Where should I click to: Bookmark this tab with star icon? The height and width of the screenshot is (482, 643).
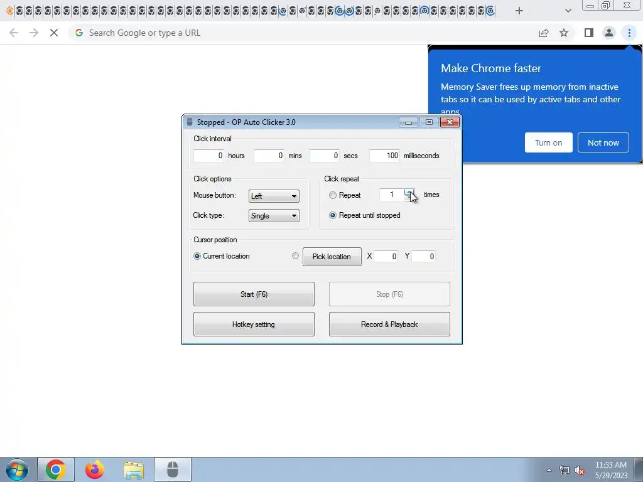(564, 33)
